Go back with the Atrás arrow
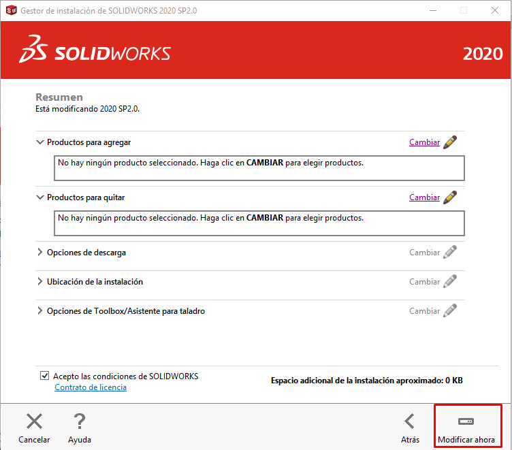Screen dimensions: 512x450 click(x=409, y=421)
